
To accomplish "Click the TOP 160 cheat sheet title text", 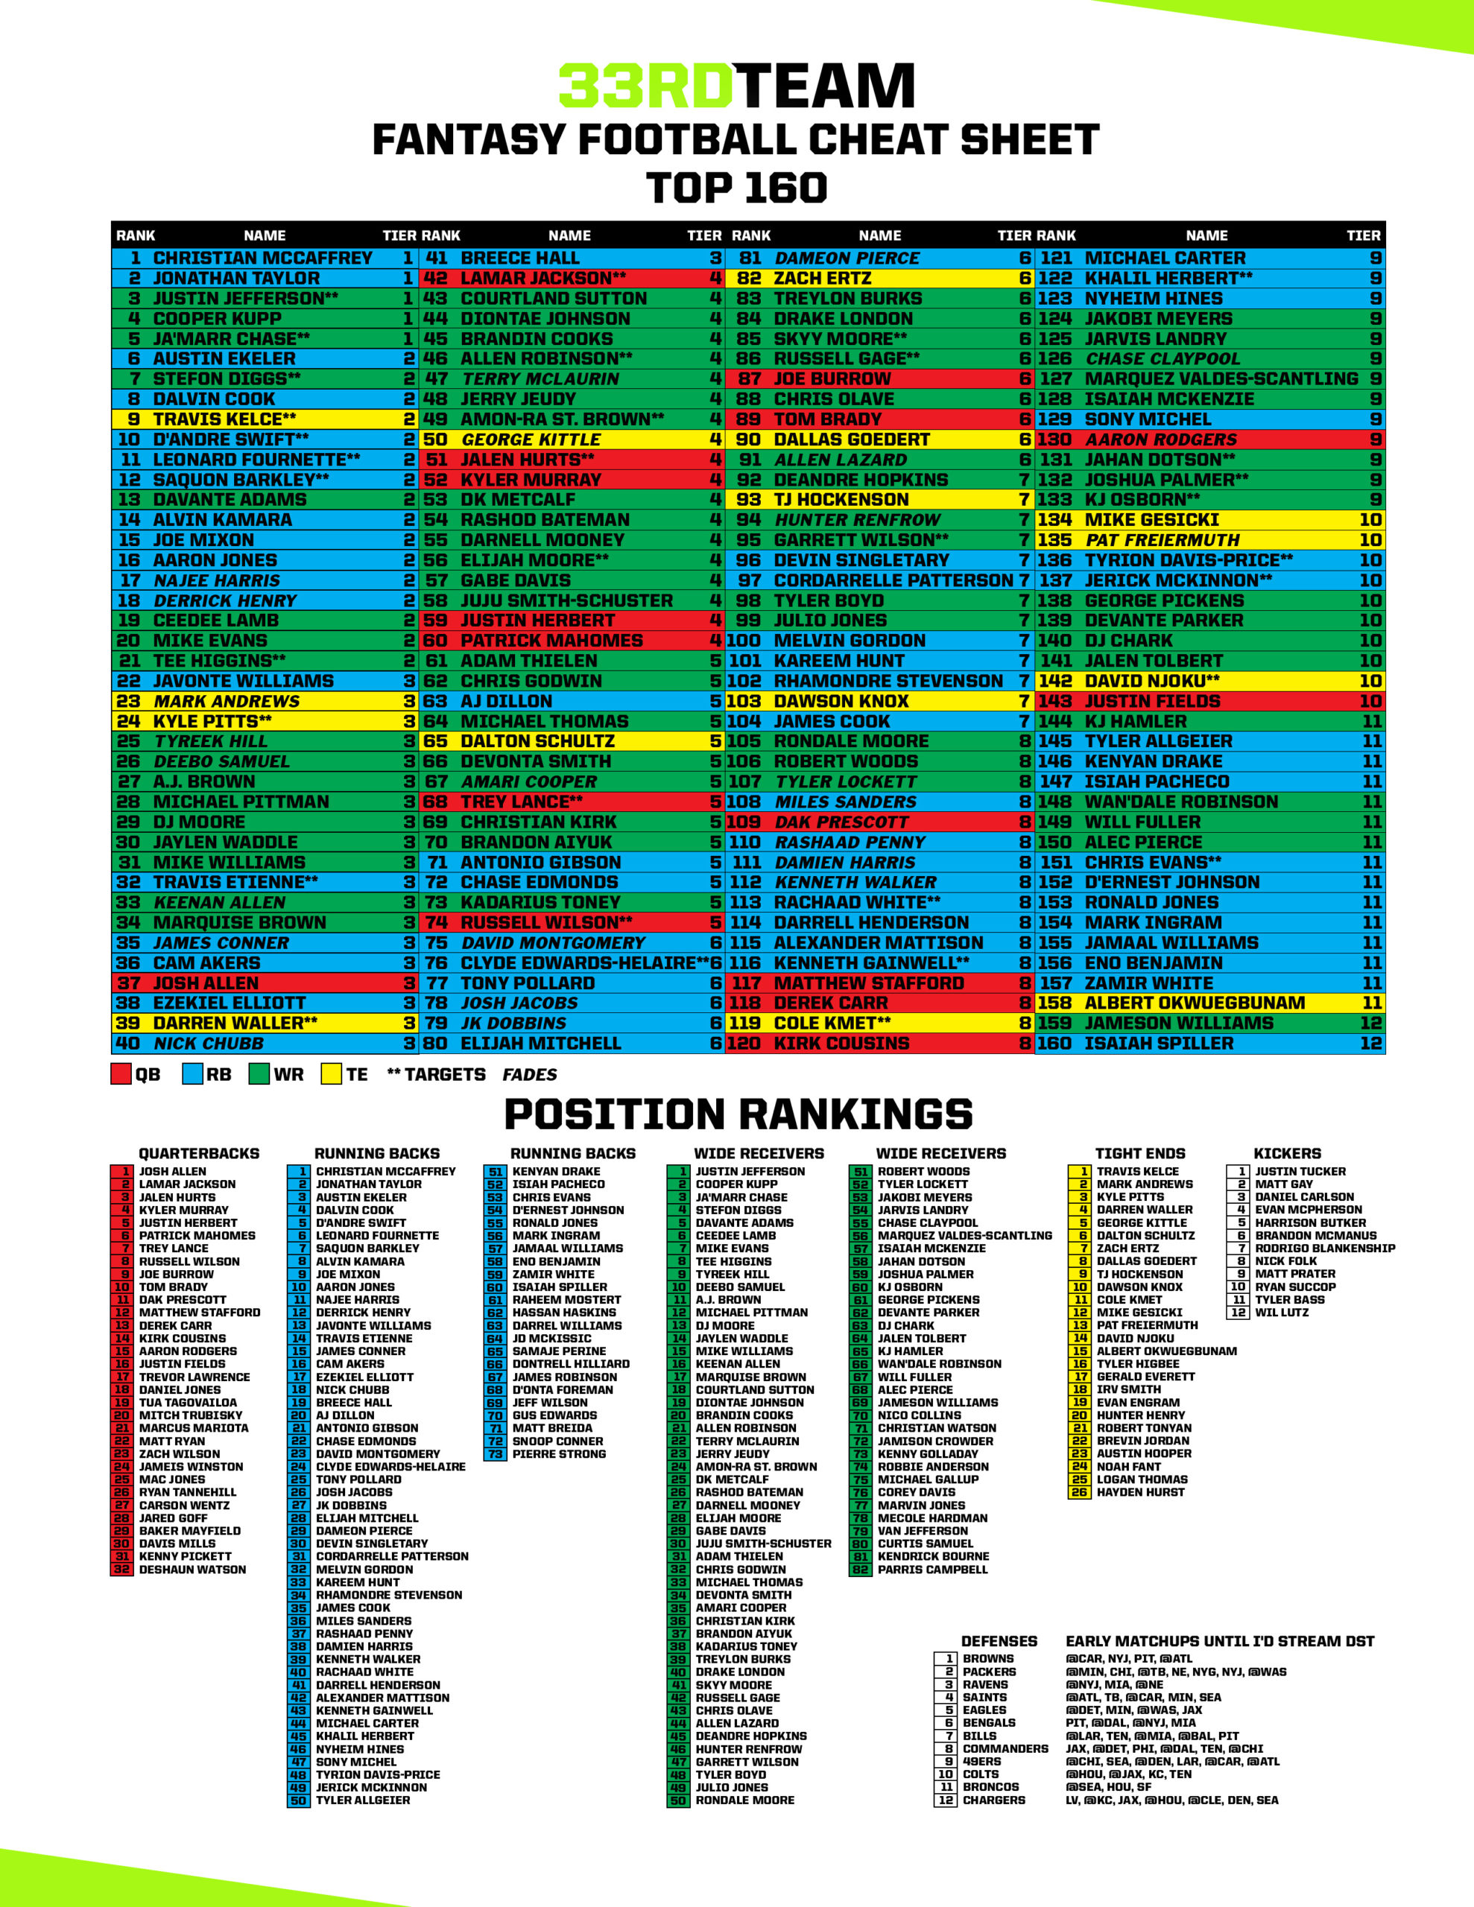I will coord(736,175).
